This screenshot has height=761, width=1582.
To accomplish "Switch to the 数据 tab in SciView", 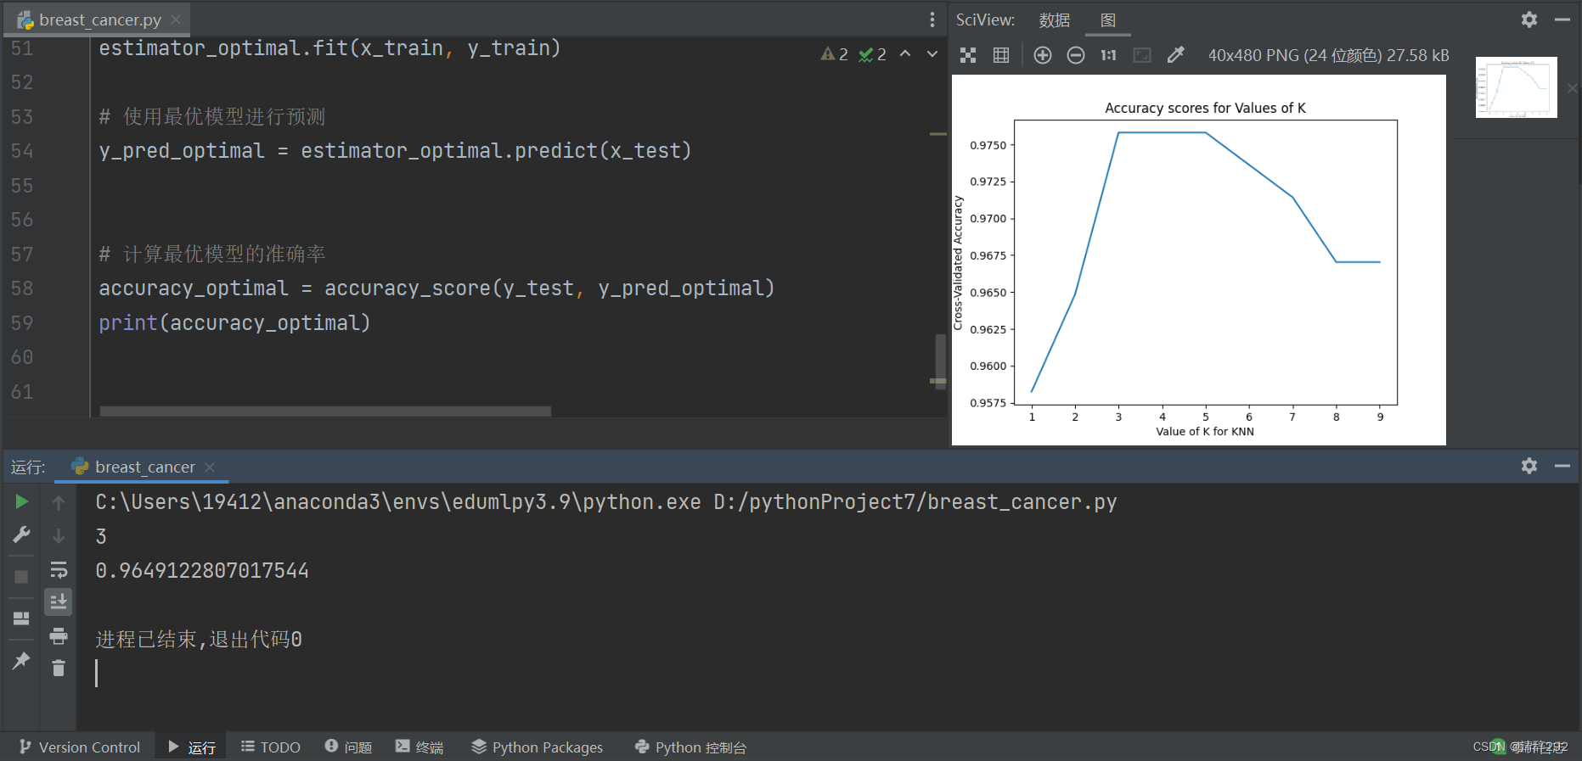I will click(1055, 20).
